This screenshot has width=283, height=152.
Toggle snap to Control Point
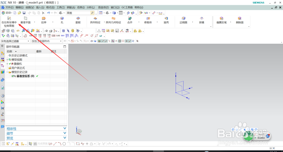(x=109, y=41)
